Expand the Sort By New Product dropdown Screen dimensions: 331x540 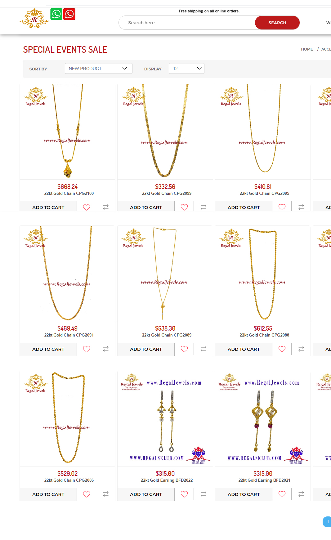coord(99,69)
